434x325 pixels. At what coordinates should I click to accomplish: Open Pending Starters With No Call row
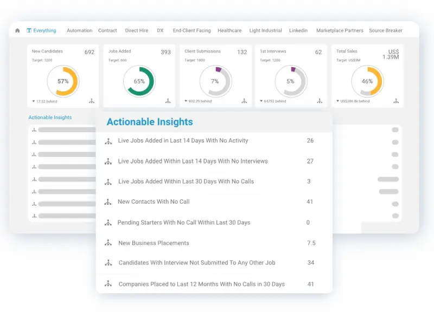(x=184, y=223)
